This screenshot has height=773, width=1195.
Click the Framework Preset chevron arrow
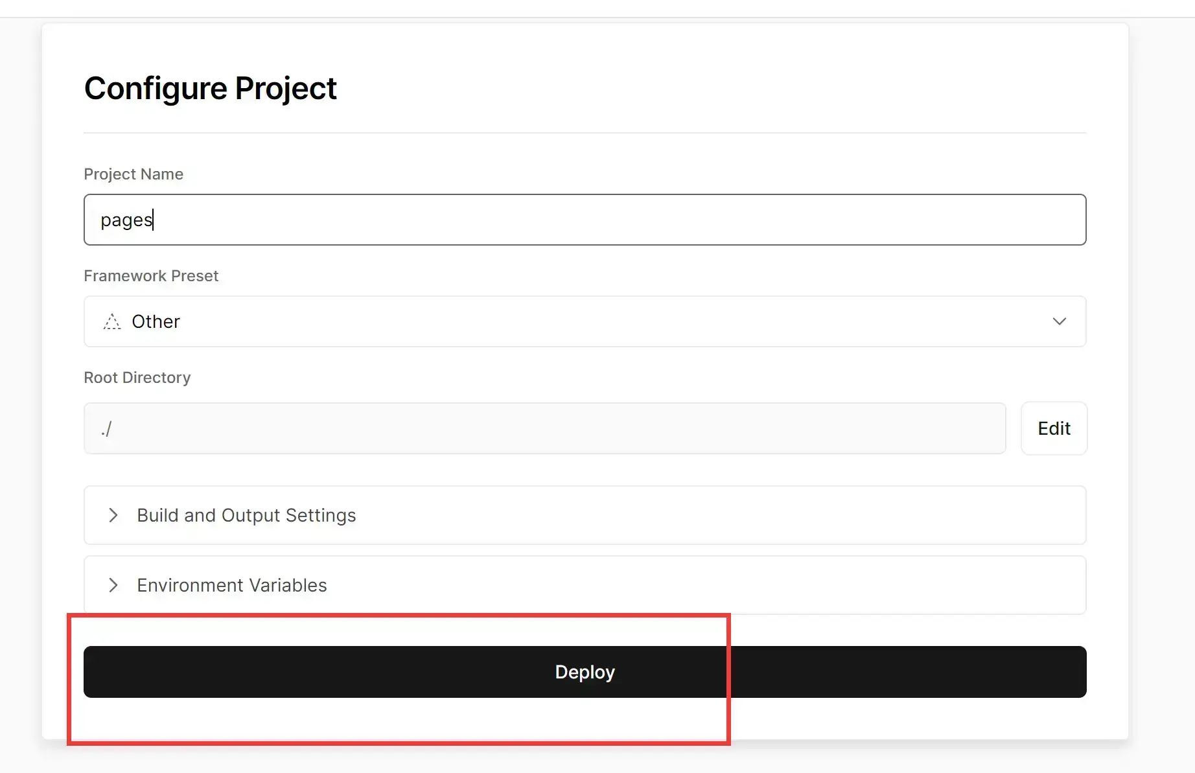(1060, 321)
